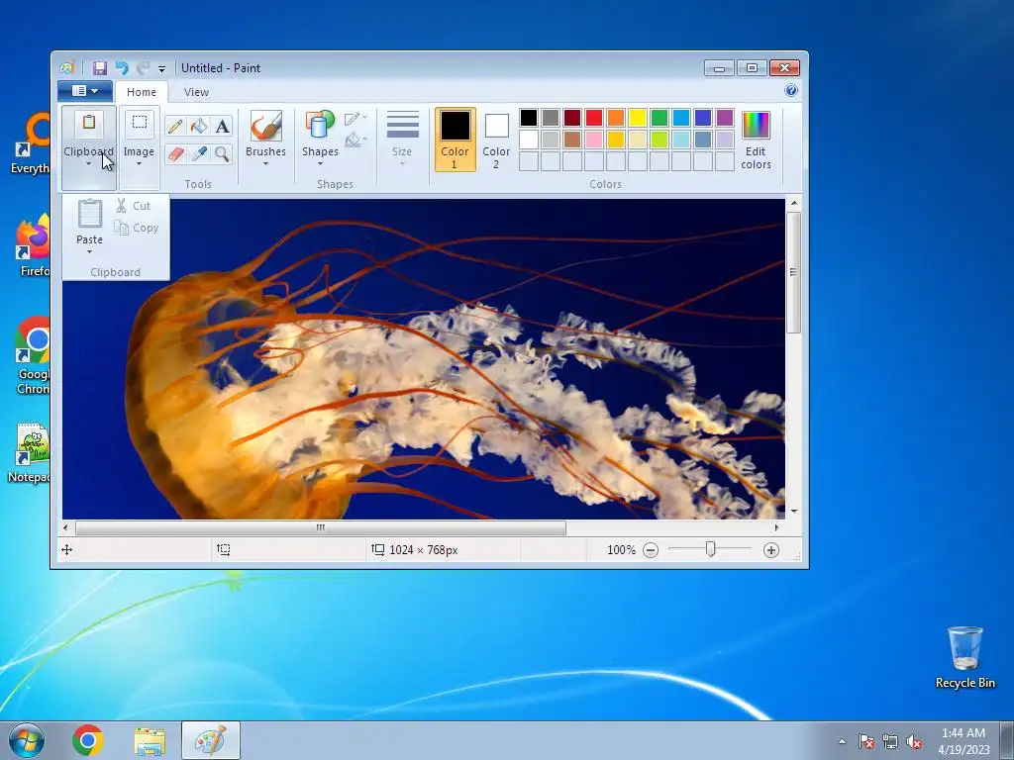Select the Text tool
The height and width of the screenshot is (760, 1014).
222,126
